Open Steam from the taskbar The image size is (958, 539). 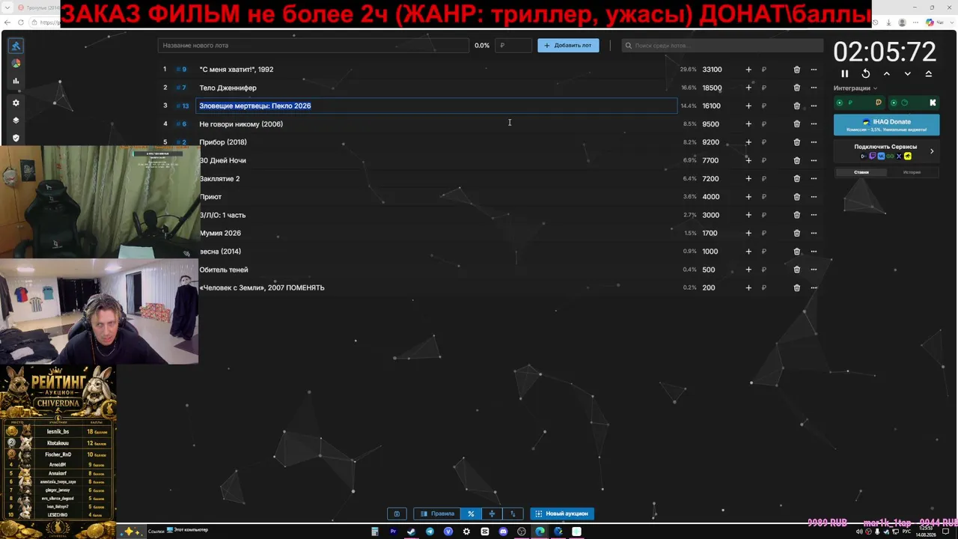(411, 532)
